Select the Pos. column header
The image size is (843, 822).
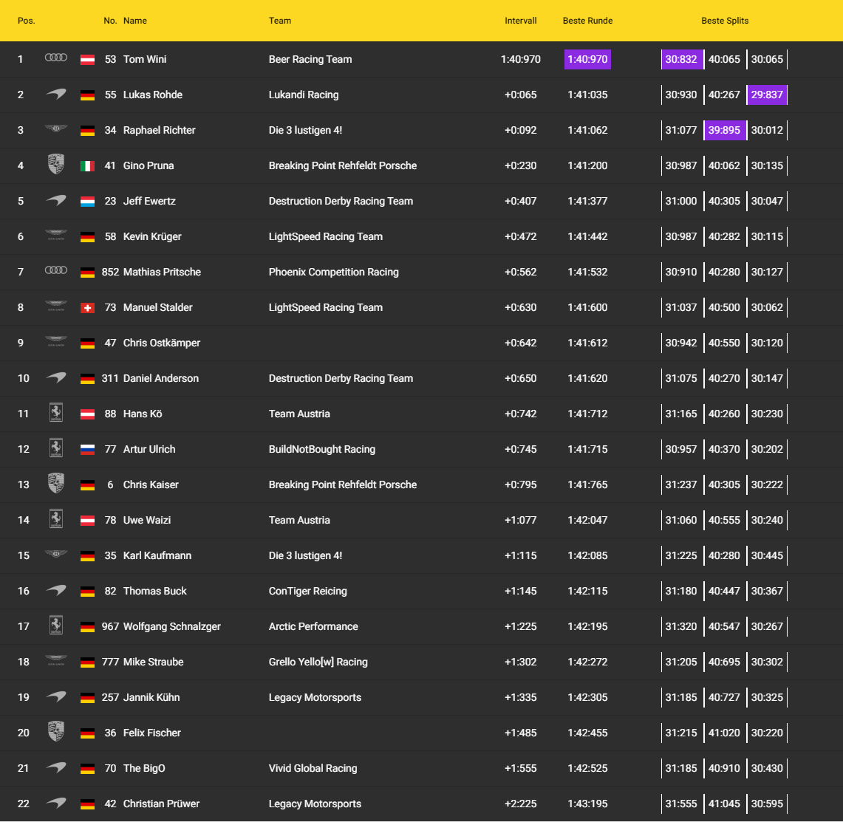[27, 21]
